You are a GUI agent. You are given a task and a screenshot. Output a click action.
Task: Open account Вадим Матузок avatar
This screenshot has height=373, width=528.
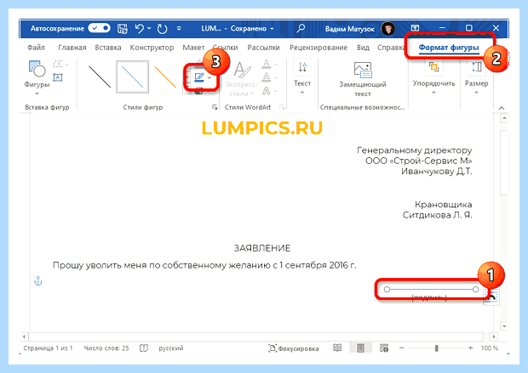388,29
